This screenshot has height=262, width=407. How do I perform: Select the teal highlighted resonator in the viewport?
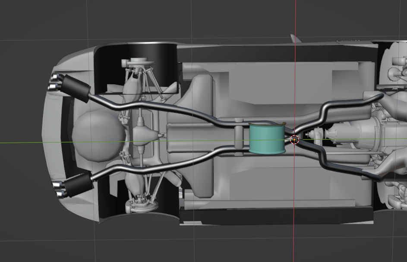click(x=267, y=139)
